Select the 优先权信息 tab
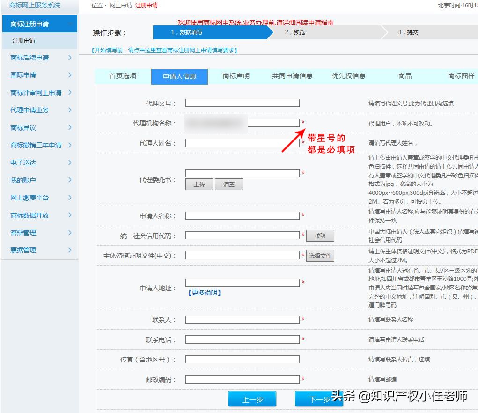 tap(348, 76)
